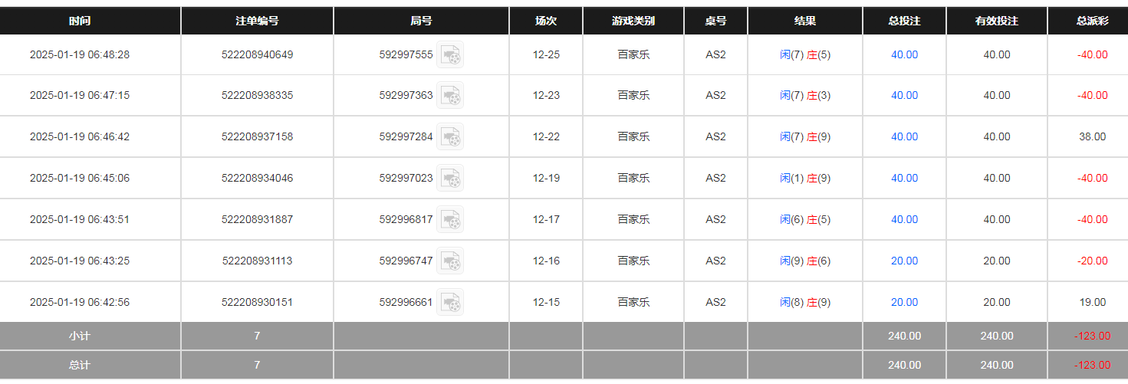
Task: Open video replay icon for round 592996747
Action: click(450, 261)
